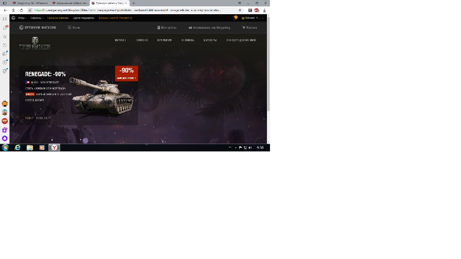Bookmark this page with the bookmark icon
This screenshot has width=461, height=259.
point(240,10)
